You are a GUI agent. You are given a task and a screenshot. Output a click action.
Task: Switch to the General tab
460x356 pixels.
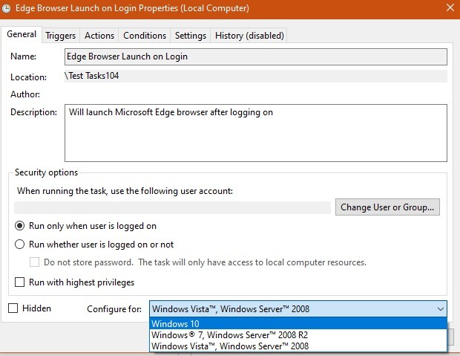22,34
